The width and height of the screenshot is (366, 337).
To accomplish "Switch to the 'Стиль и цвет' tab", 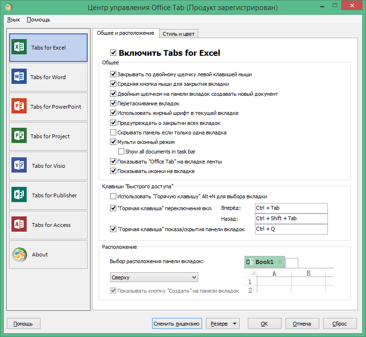I will click(178, 33).
